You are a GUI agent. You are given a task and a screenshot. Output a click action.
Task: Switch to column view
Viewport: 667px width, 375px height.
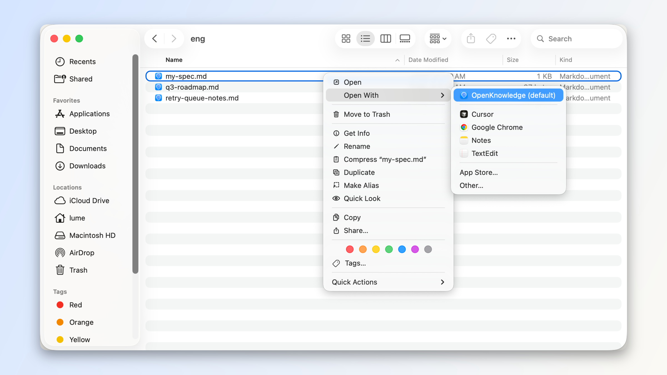(385, 39)
